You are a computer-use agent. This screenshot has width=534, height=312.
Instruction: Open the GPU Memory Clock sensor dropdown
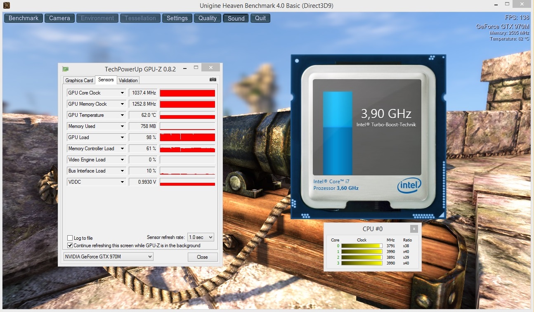pyautogui.click(x=122, y=104)
